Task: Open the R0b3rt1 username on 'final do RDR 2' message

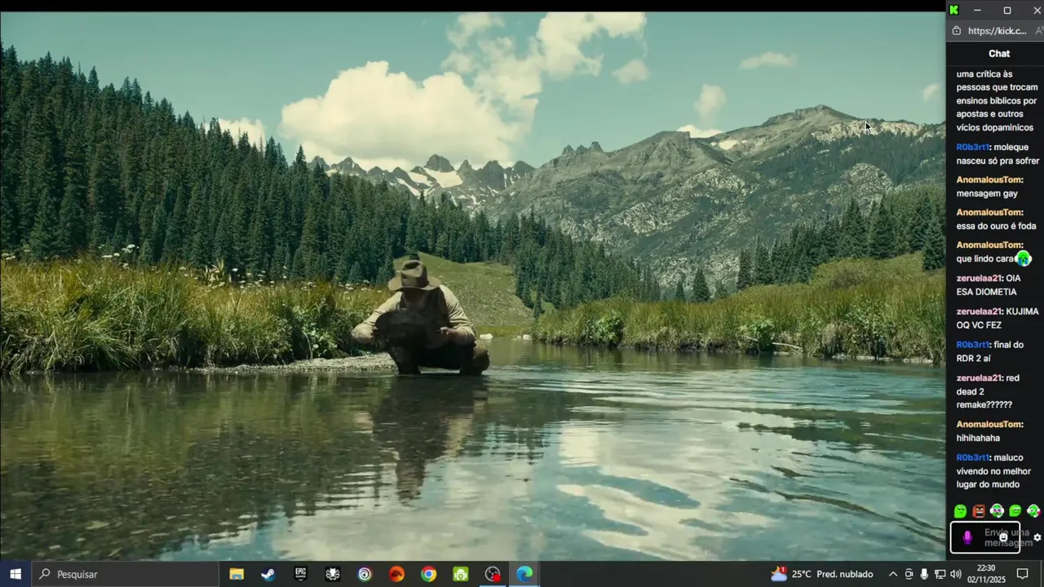Action: tap(973, 345)
